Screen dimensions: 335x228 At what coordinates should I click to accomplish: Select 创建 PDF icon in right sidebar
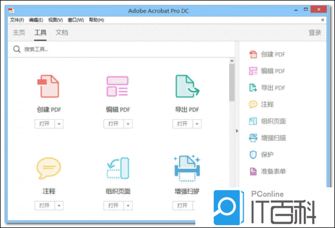pos(253,55)
